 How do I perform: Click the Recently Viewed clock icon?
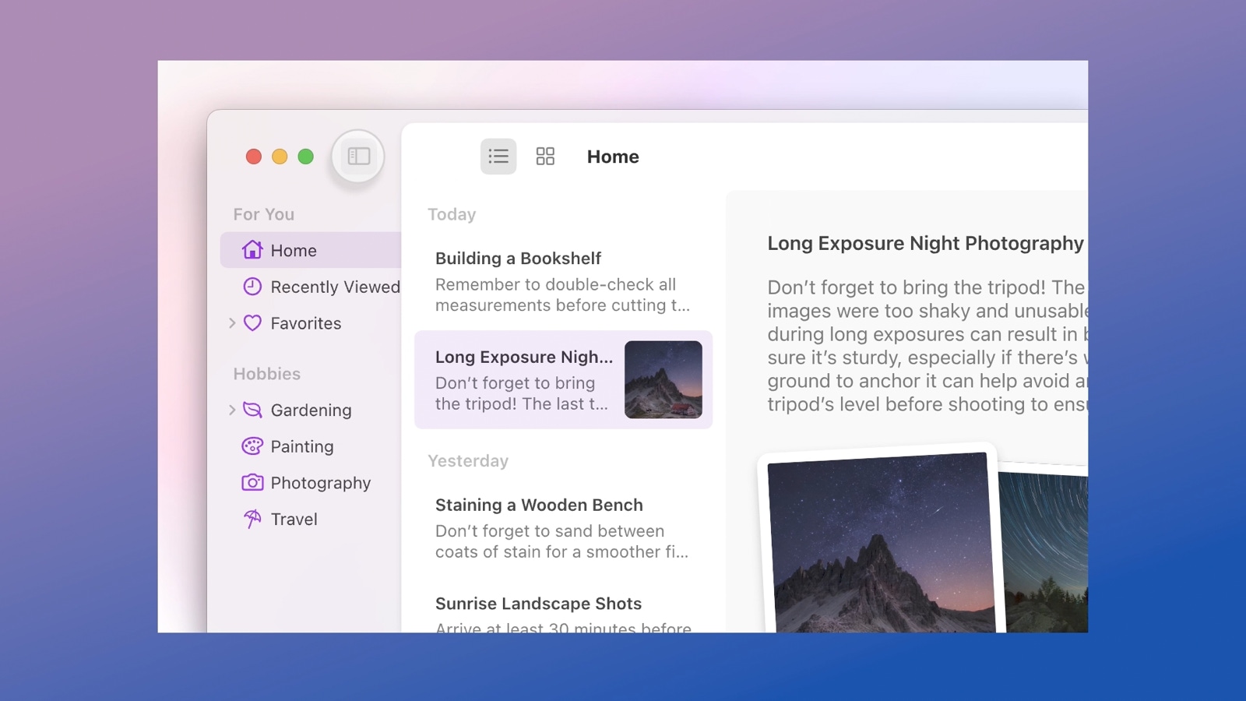point(252,287)
